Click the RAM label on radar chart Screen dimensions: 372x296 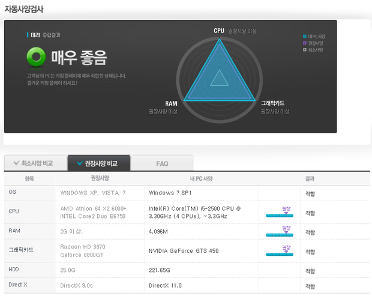pos(171,103)
